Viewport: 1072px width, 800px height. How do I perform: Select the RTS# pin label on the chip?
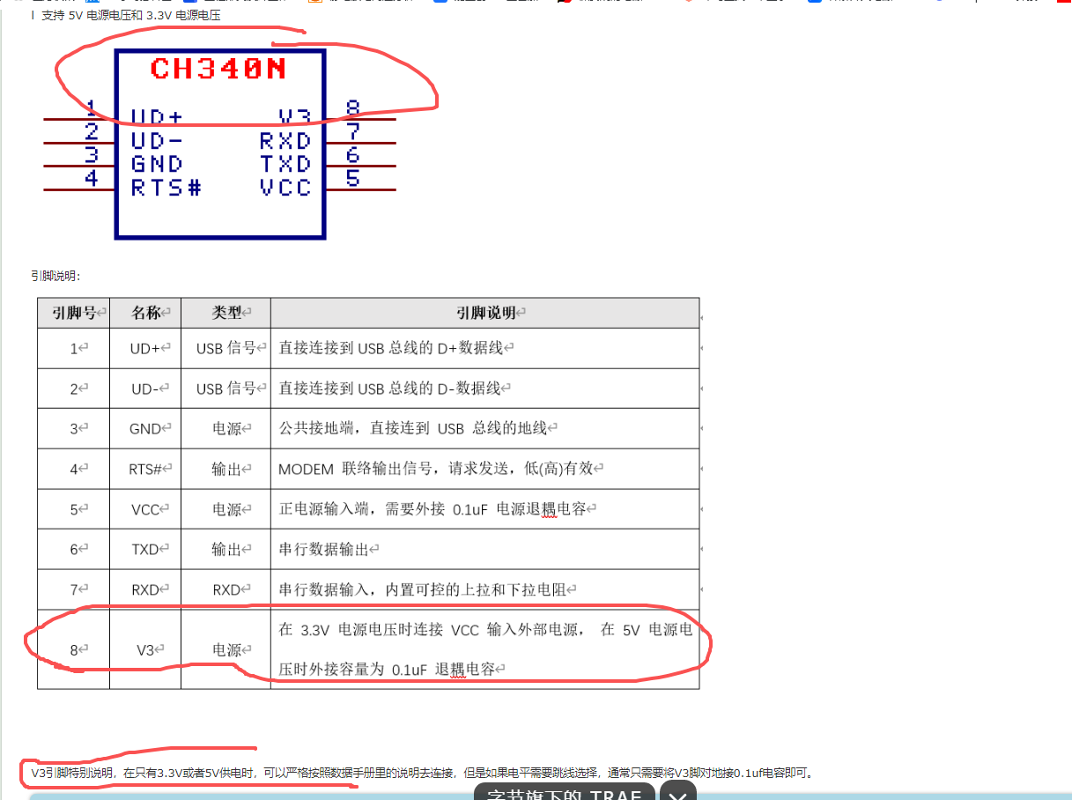(x=166, y=188)
